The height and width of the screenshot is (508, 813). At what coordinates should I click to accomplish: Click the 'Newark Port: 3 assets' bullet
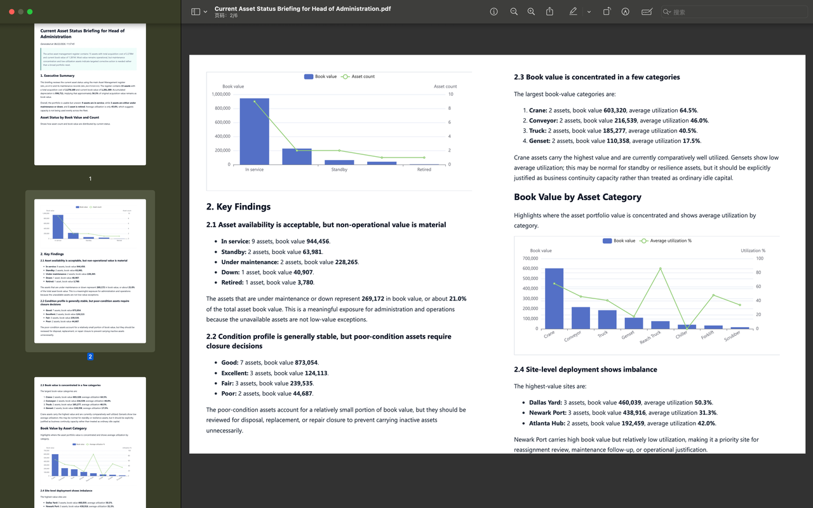(623, 413)
